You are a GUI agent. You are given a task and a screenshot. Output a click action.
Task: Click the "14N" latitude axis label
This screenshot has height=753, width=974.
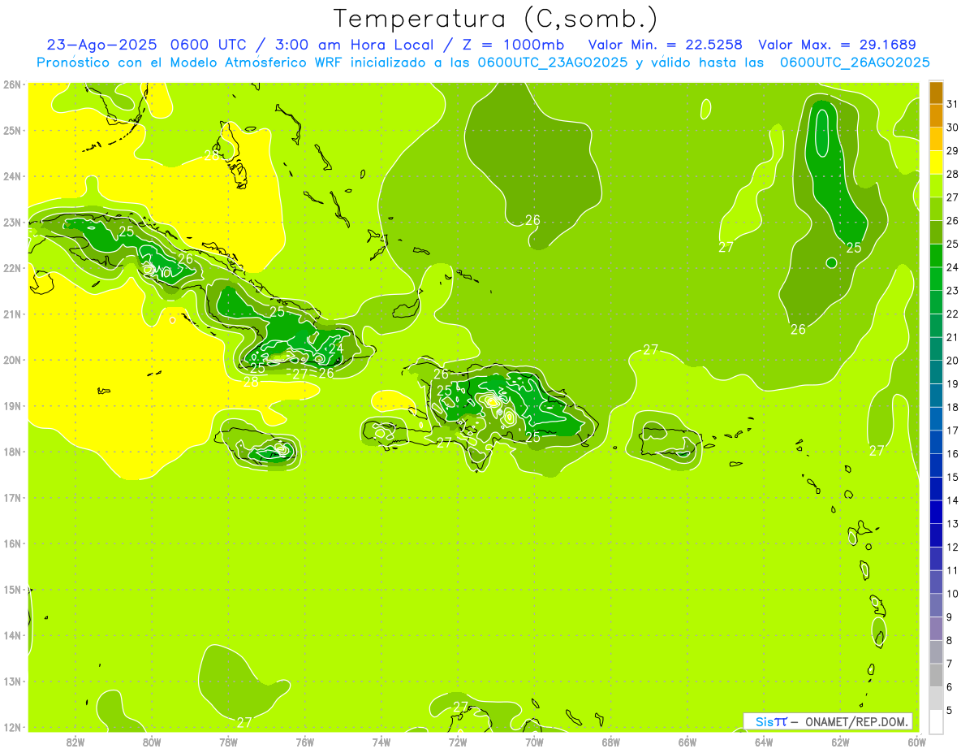[x=11, y=635]
